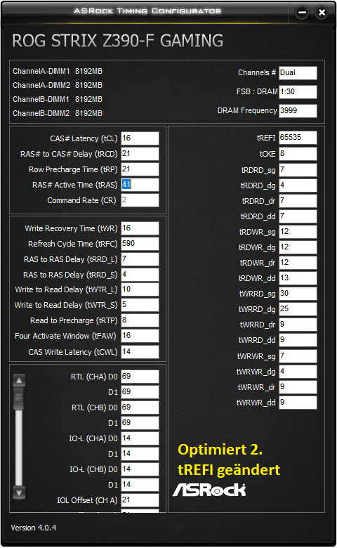Click the tRDWR_dg value field
337x548 pixels.
tap(298, 247)
